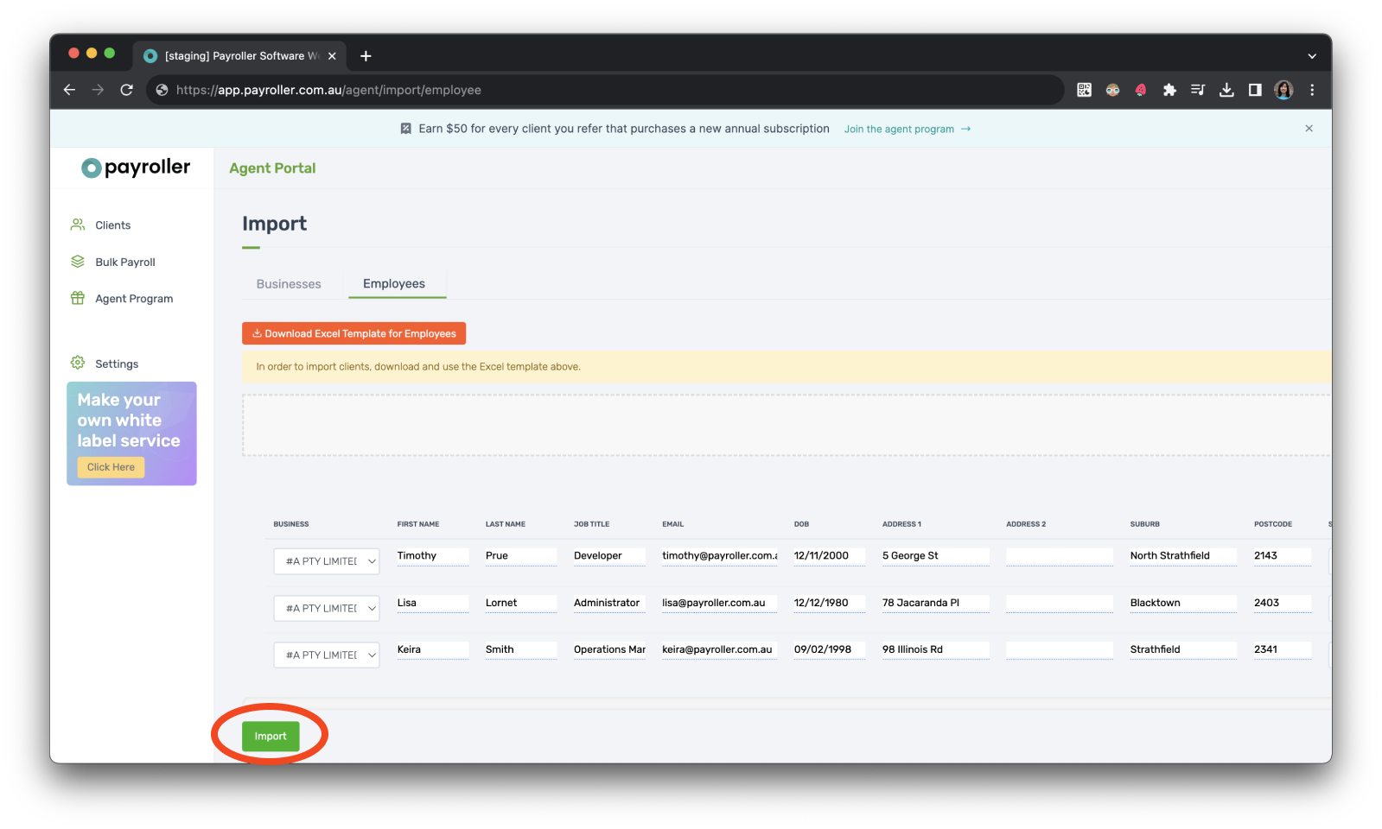This screenshot has width=1382, height=829.
Task: Click the site info globe icon in the address bar
Action: tap(162, 90)
